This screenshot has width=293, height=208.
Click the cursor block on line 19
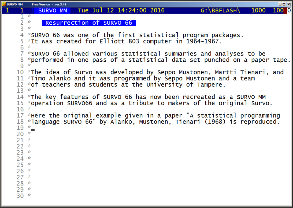(33, 130)
